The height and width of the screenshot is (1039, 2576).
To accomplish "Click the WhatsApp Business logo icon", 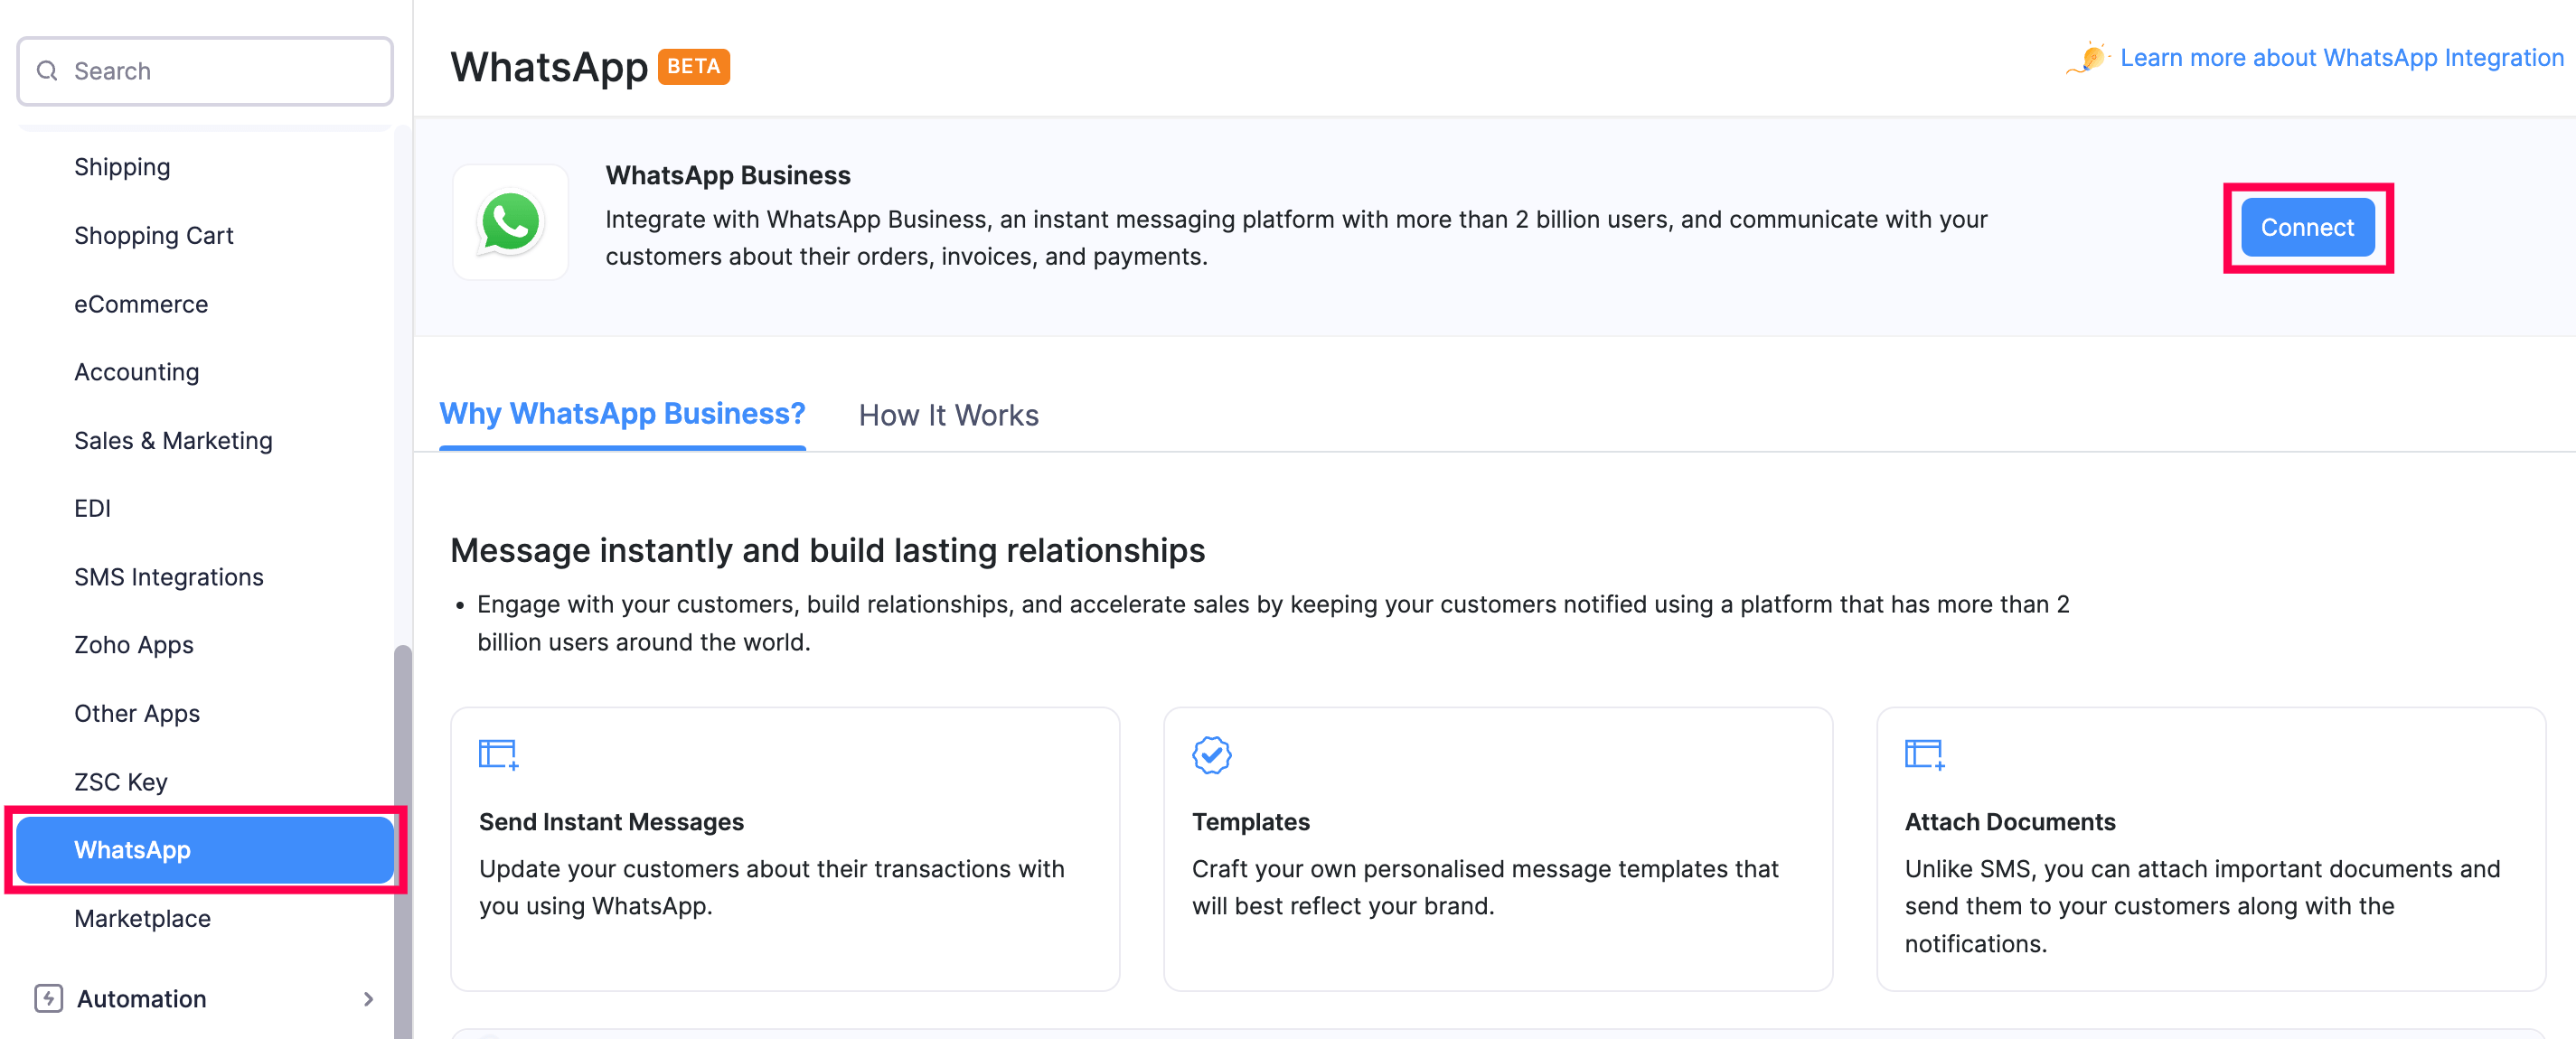I will [x=511, y=222].
